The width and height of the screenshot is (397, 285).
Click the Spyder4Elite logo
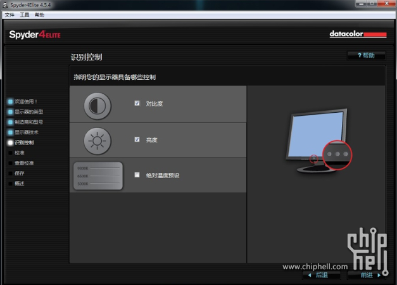tap(35, 34)
